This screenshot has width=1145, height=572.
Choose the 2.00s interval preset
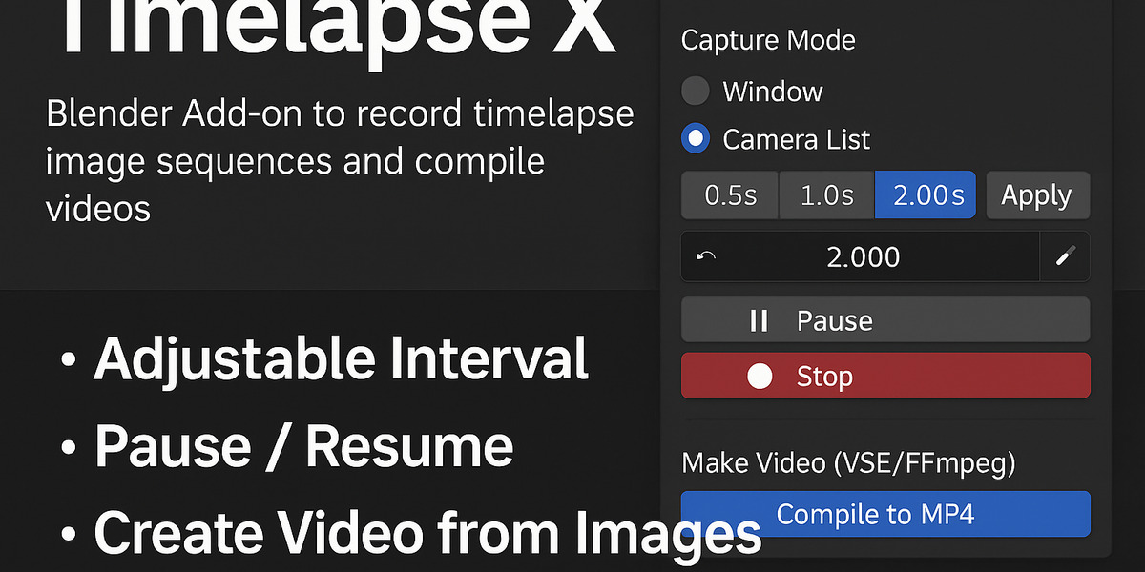pos(925,195)
